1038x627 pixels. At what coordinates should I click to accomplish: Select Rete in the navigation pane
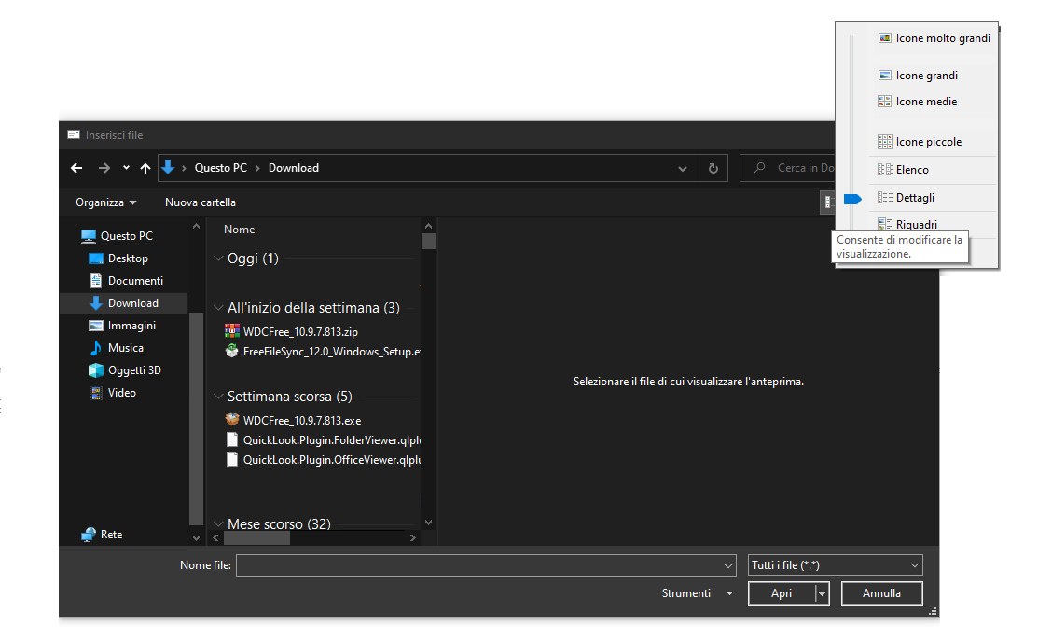[110, 535]
